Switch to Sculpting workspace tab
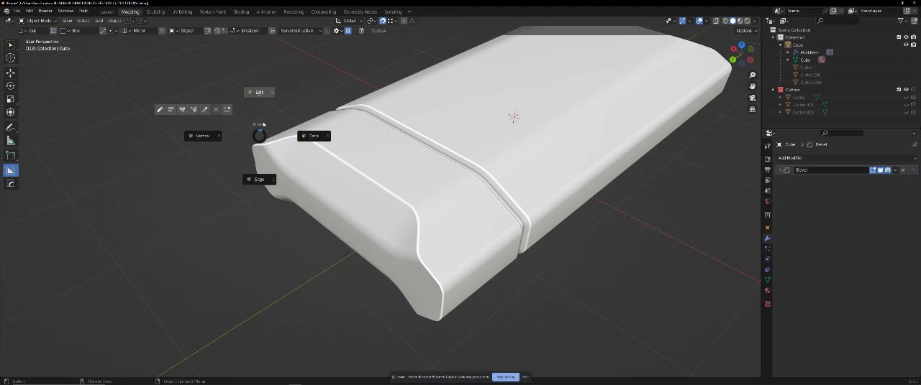 click(x=155, y=11)
